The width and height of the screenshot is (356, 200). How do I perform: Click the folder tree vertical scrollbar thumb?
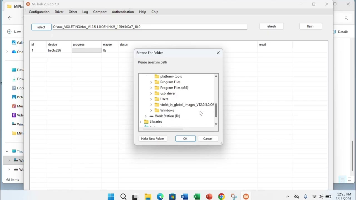click(x=216, y=110)
